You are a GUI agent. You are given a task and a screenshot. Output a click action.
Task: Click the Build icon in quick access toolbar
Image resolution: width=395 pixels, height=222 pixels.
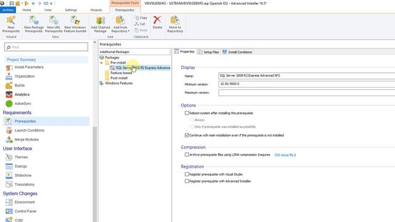18,4
